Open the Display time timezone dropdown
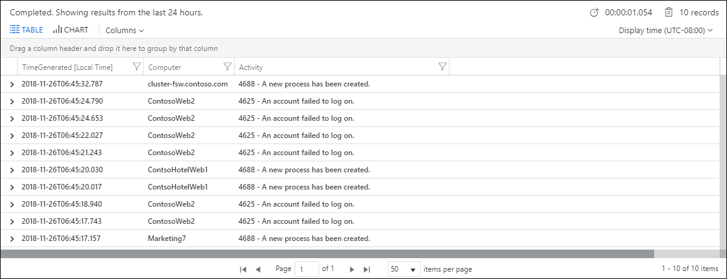 pos(666,30)
